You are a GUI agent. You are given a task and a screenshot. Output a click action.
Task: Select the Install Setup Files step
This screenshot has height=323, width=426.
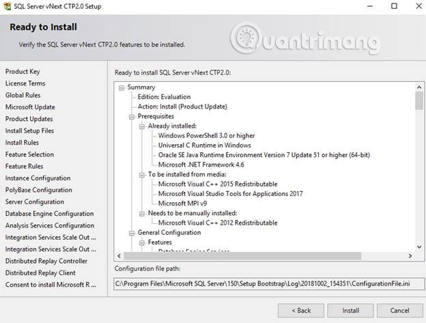(x=29, y=130)
